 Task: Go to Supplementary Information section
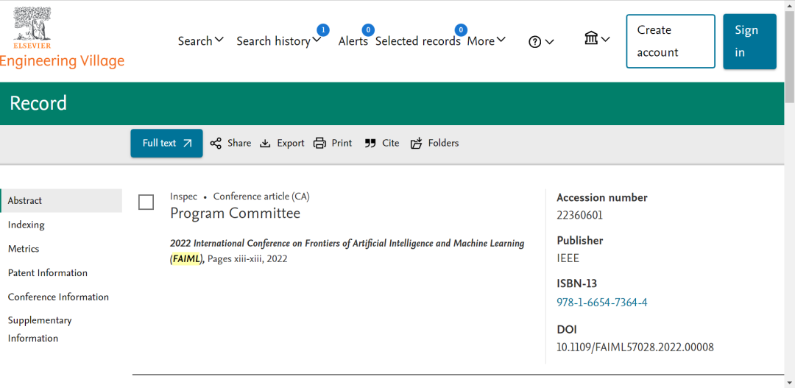pos(40,329)
